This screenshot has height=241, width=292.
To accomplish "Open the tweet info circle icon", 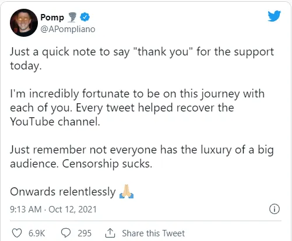I will pyautogui.click(x=275, y=209).
